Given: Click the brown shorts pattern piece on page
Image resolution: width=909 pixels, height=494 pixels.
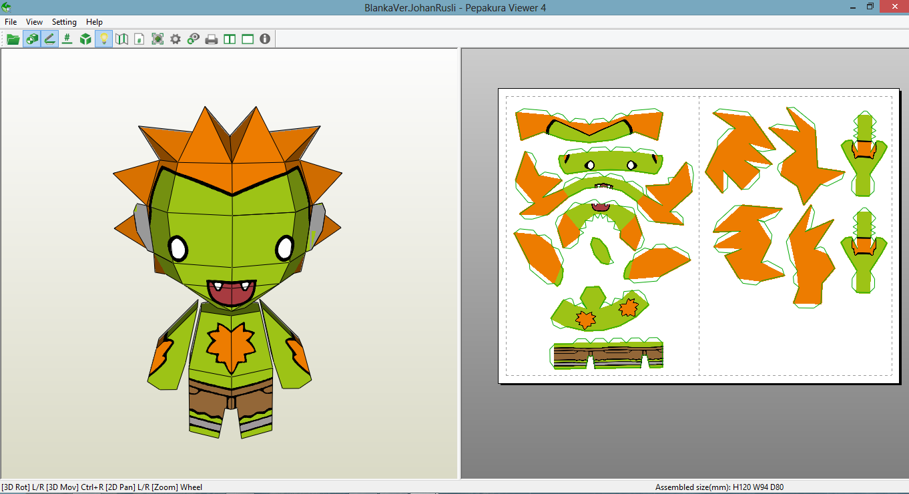Looking at the screenshot, I should tap(608, 355).
